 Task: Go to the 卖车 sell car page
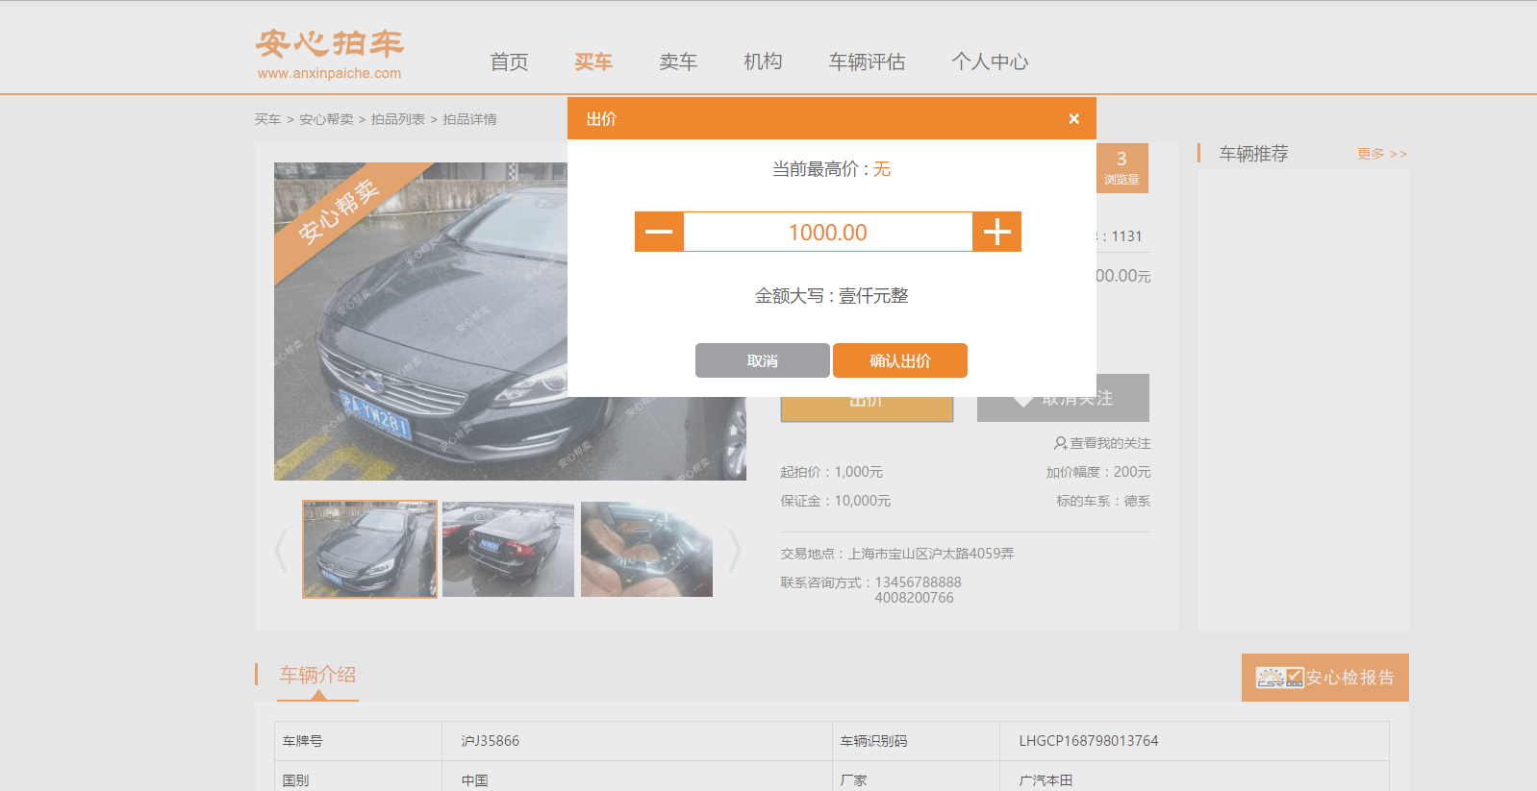pyautogui.click(x=678, y=62)
